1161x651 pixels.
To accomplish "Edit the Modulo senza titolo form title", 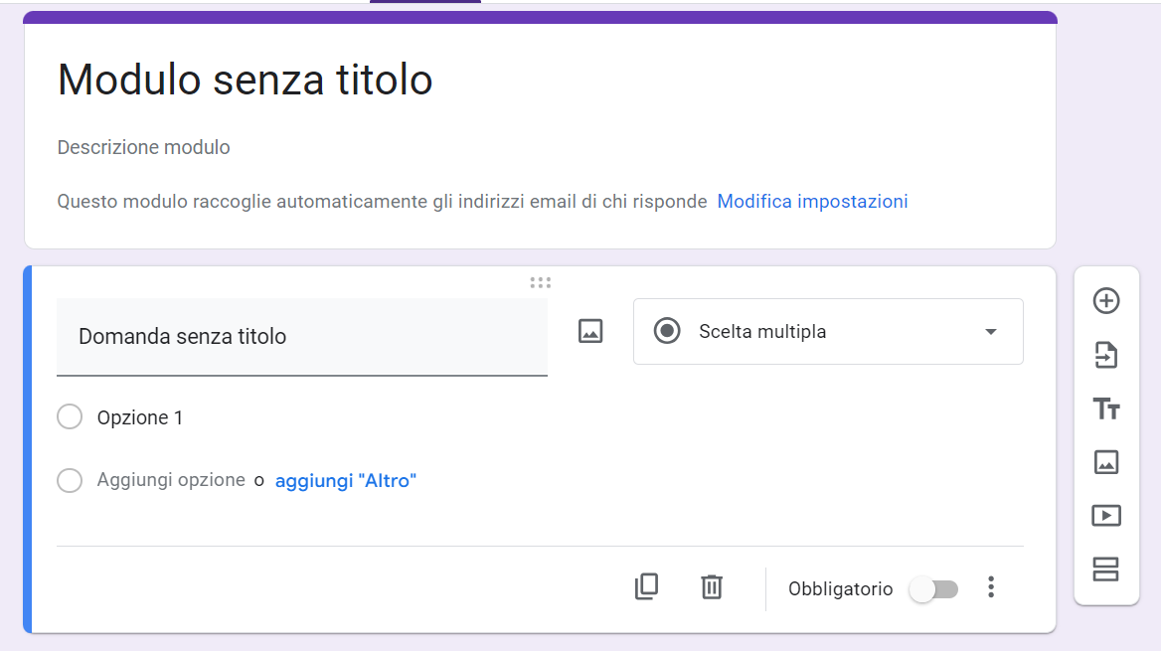I will point(246,80).
